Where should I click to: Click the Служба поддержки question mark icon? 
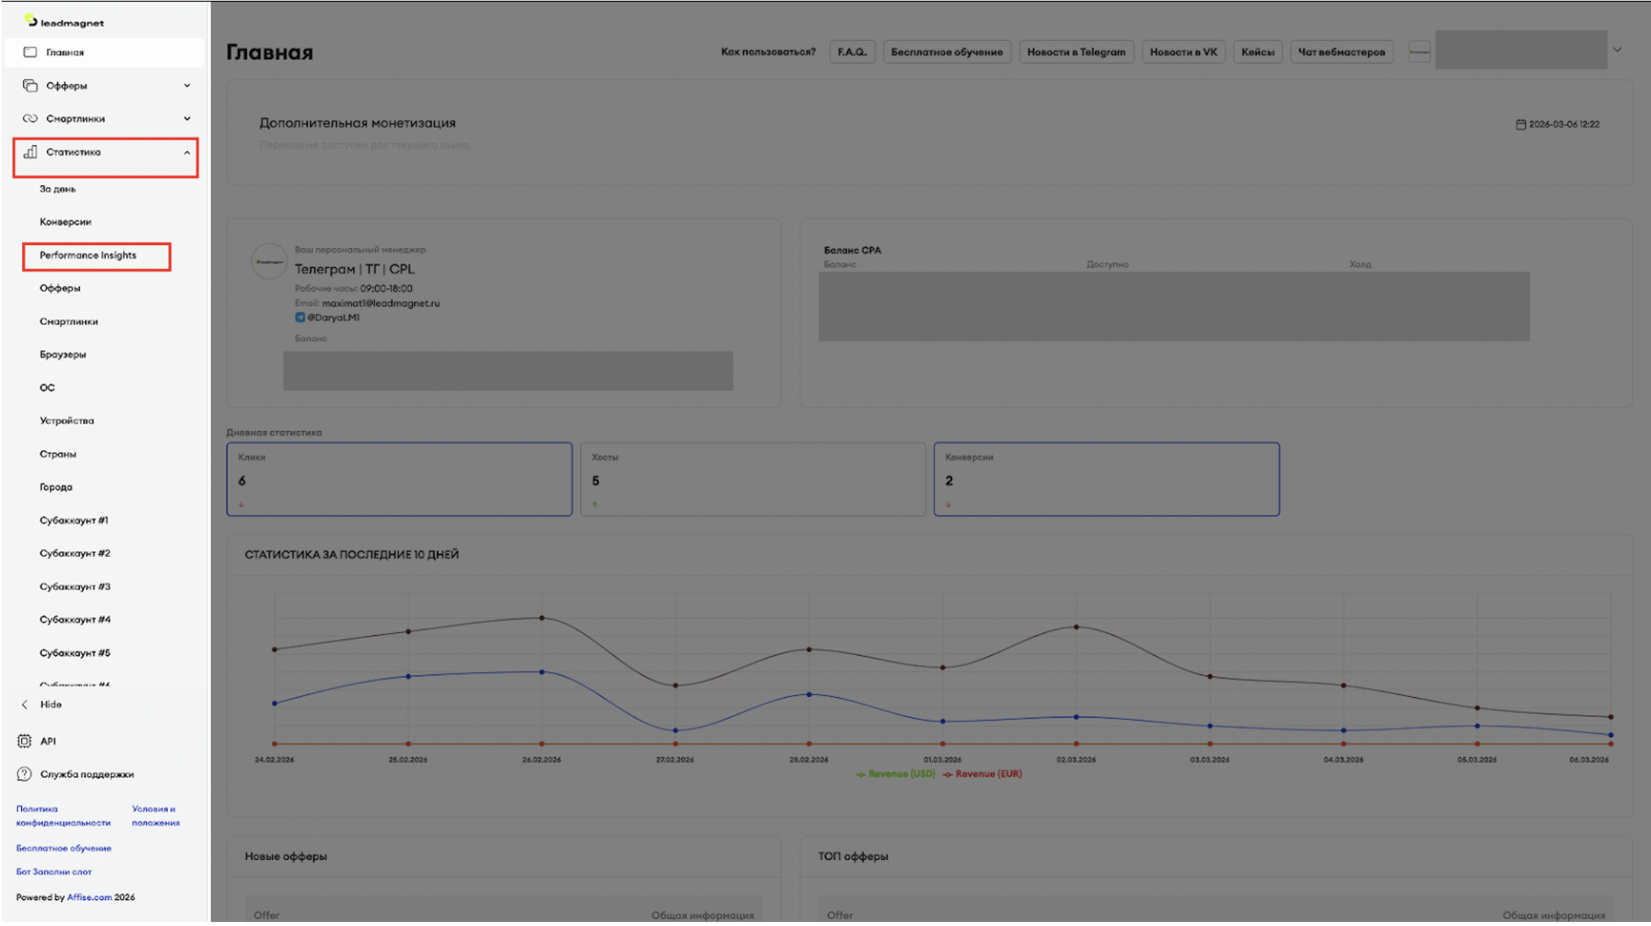tap(24, 774)
